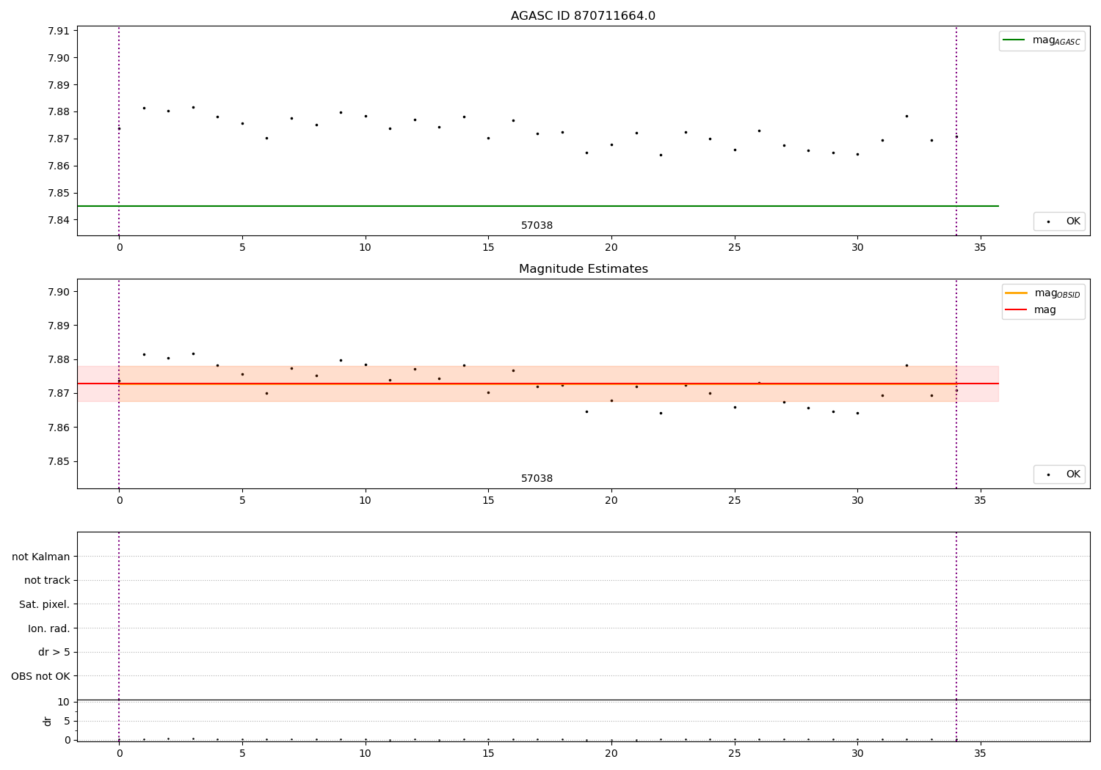Click the red mag line in Magnitude Estimates plot
This screenshot has width=1101, height=770.
[x=538, y=384]
